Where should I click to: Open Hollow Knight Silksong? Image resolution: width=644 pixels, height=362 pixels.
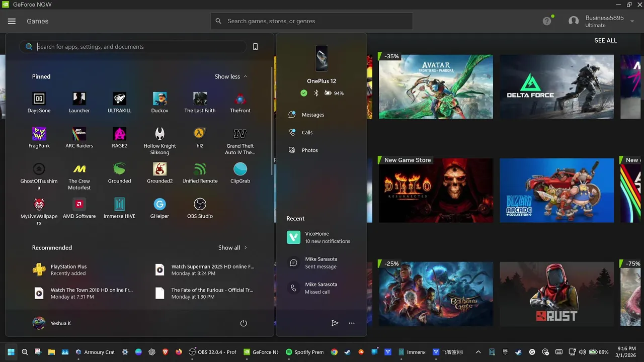point(159,141)
